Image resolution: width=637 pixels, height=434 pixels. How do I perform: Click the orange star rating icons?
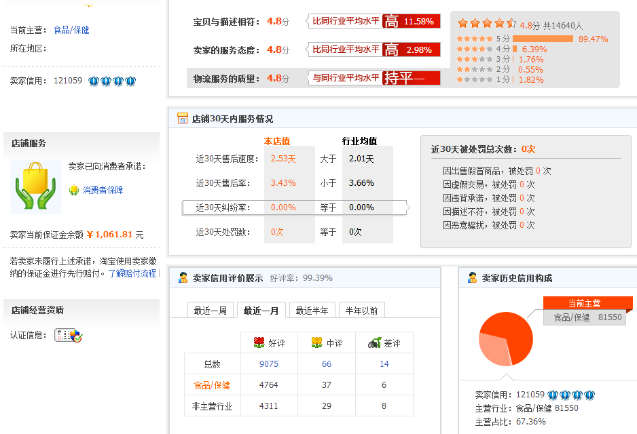coord(487,24)
